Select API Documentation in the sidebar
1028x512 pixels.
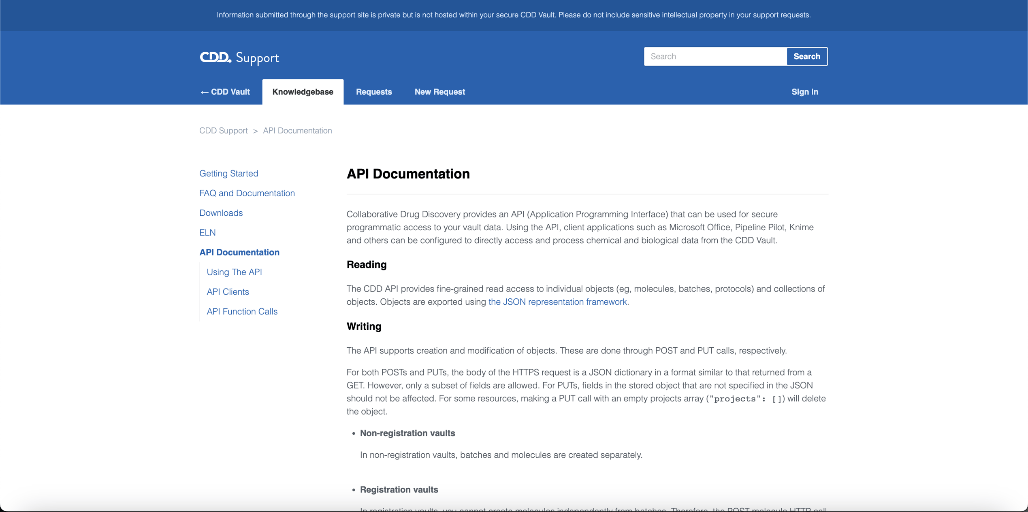point(239,252)
